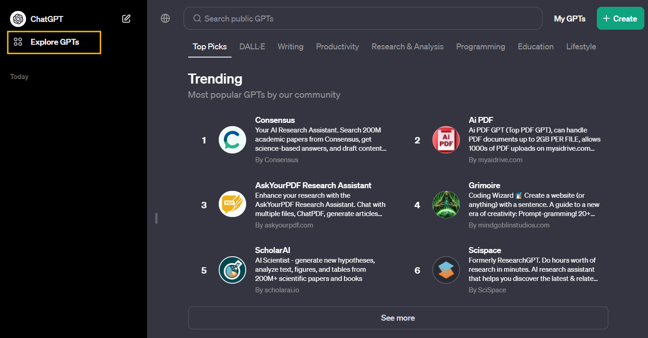Screen dimensions: 648x338
Task: Open the Ai PDF title
Action: 481,120
